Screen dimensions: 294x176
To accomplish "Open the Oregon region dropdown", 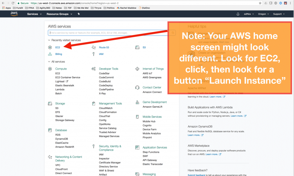I will point(264,14).
